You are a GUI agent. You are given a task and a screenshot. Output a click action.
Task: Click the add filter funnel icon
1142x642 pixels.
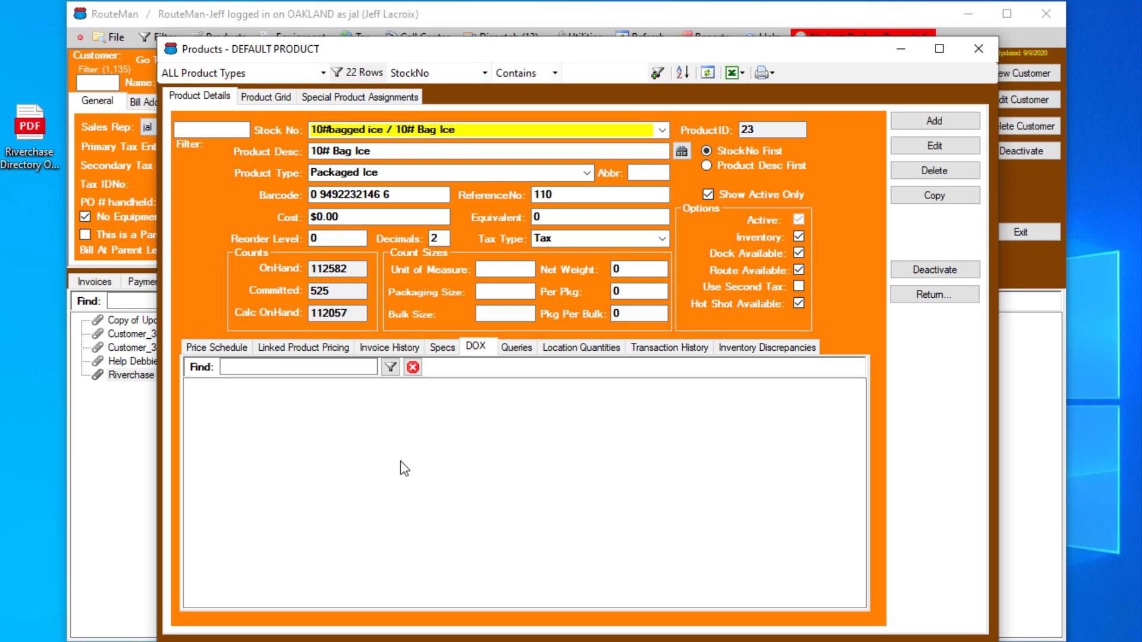(657, 73)
